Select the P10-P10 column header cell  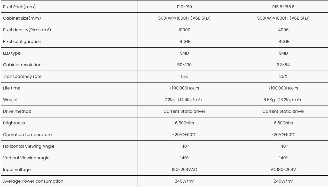tap(184, 7)
